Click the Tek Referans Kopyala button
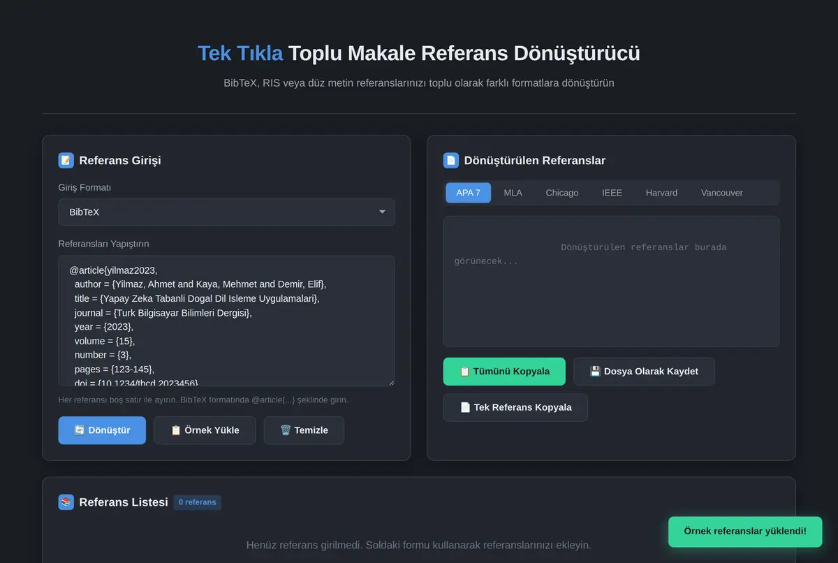 pyautogui.click(x=515, y=407)
